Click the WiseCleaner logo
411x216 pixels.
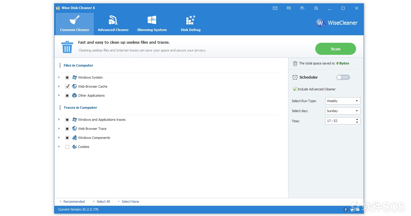[337, 23]
